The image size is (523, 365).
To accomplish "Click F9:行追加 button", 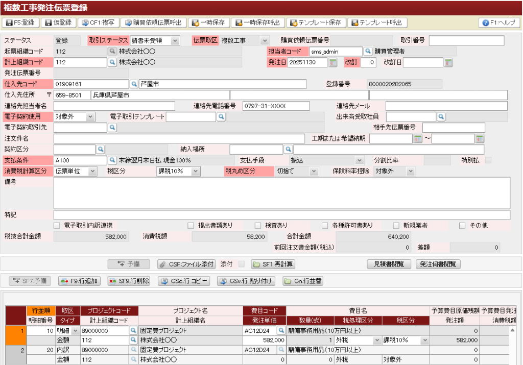I will click(x=79, y=281).
